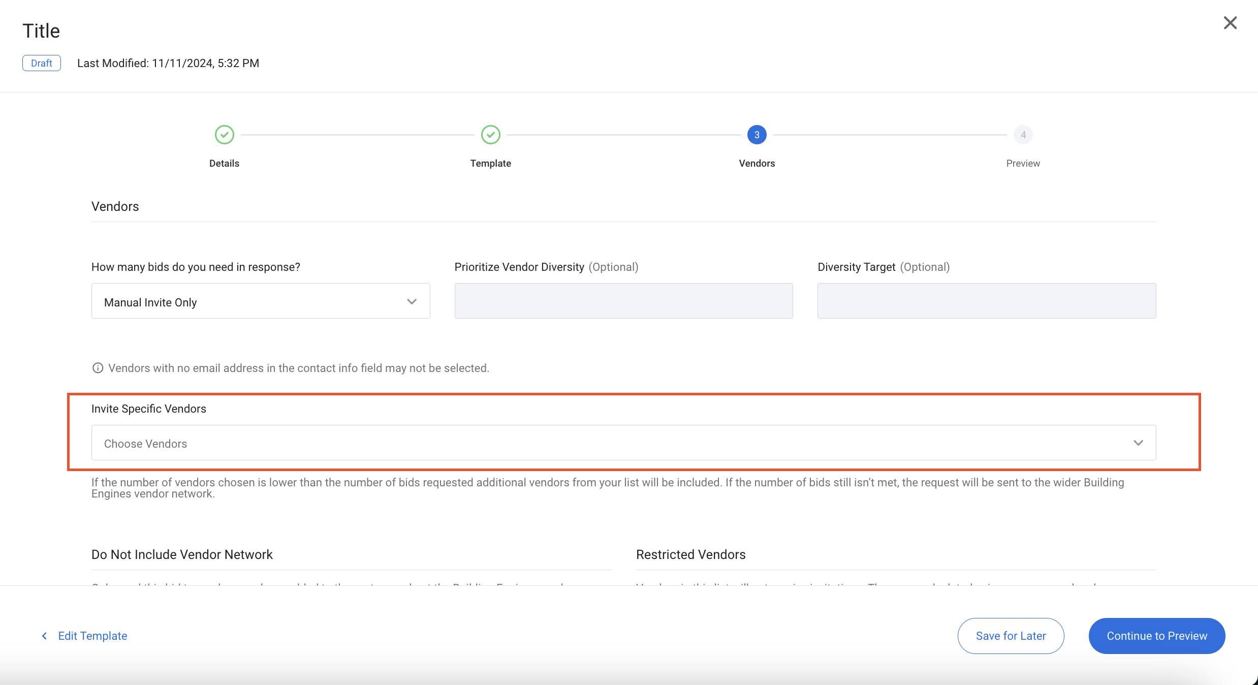This screenshot has height=685, width=1258.
Task: Click the back arrow next to Edit Template
Action: pyautogui.click(x=45, y=636)
